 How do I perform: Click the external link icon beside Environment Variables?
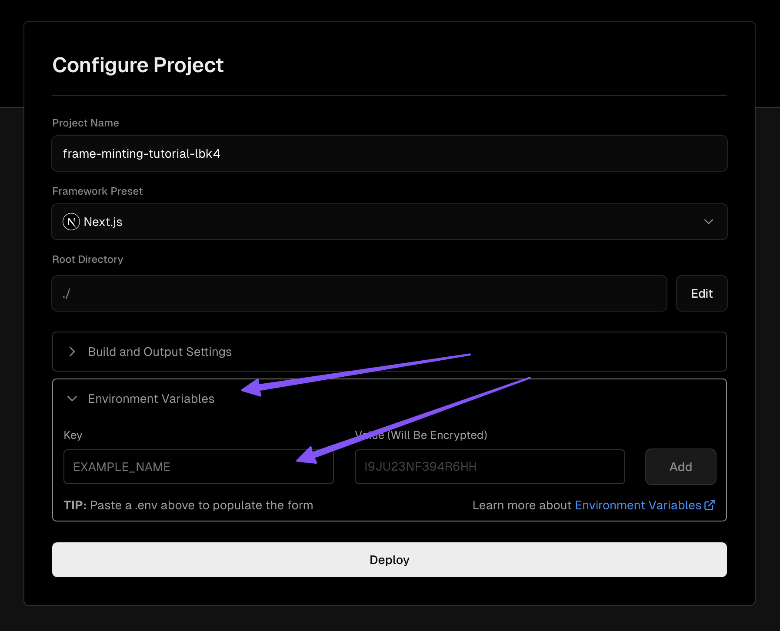tap(710, 505)
